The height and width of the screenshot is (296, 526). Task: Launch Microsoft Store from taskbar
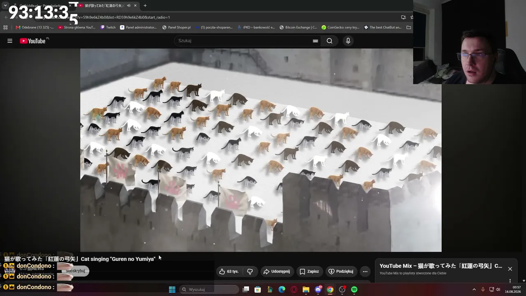(x=258, y=289)
